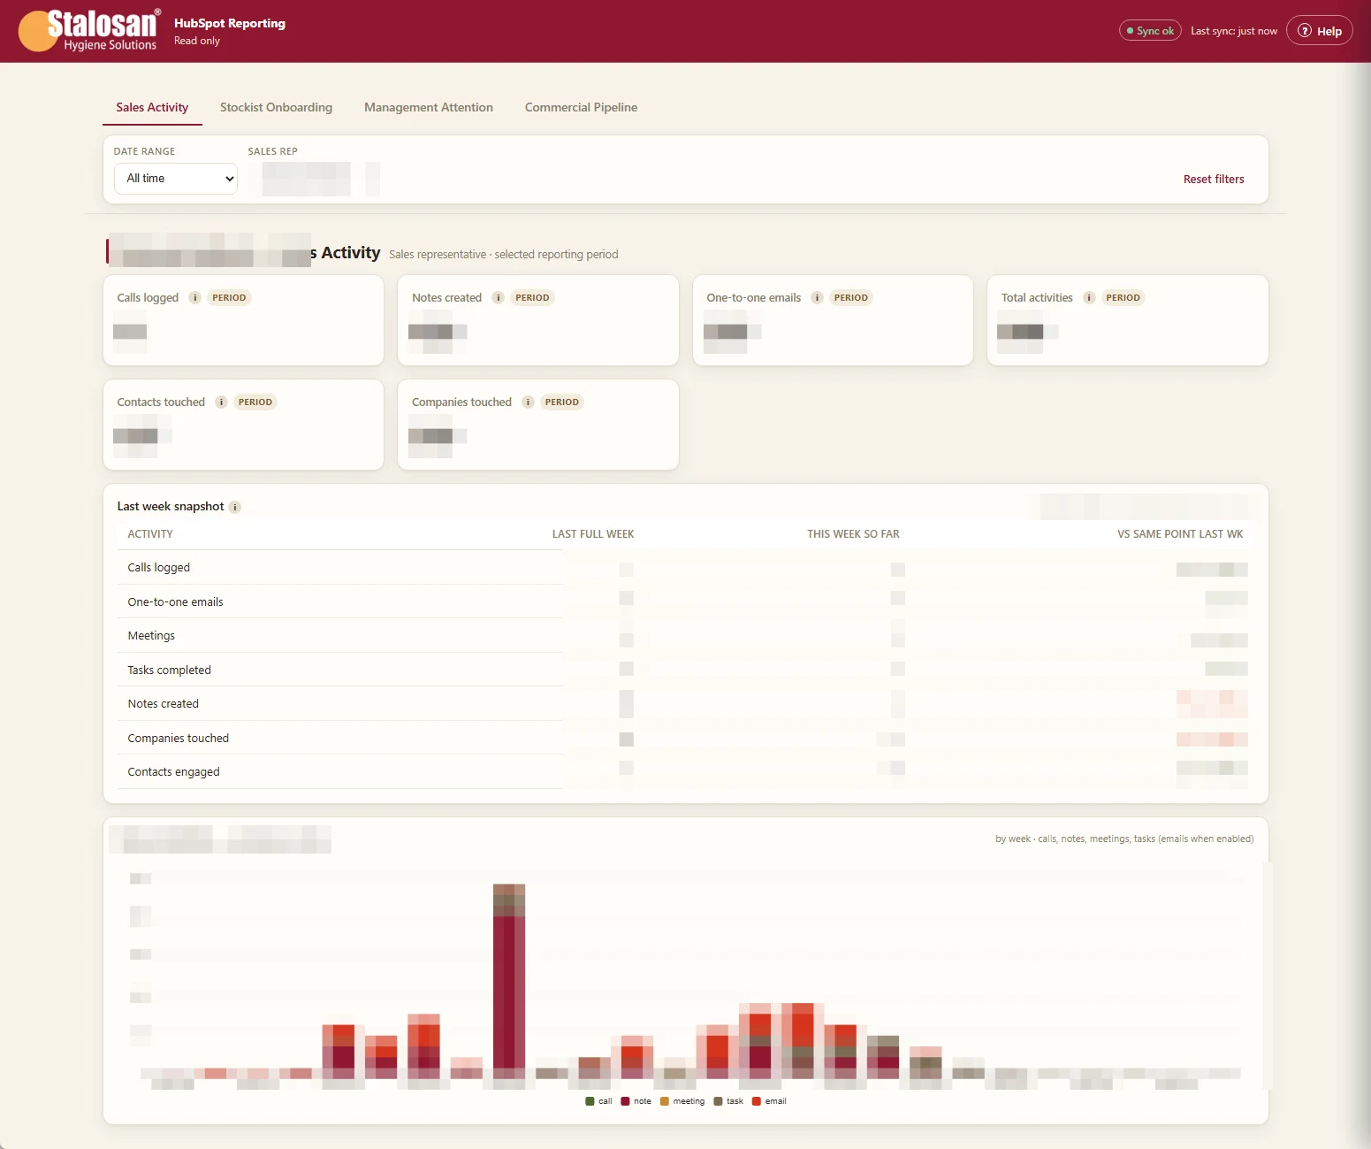Viewport: 1371px width, 1149px height.
Task: Click the 'HubSpot Reporting' header title
Action: (230, 23)
